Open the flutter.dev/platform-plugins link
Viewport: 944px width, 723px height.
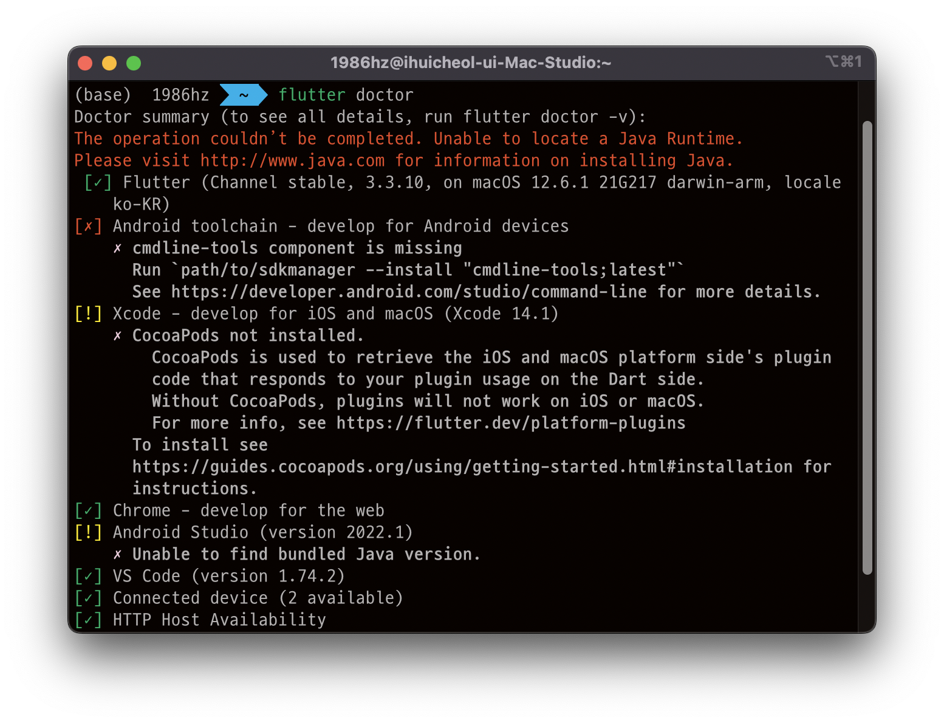[x=511, y=423]
